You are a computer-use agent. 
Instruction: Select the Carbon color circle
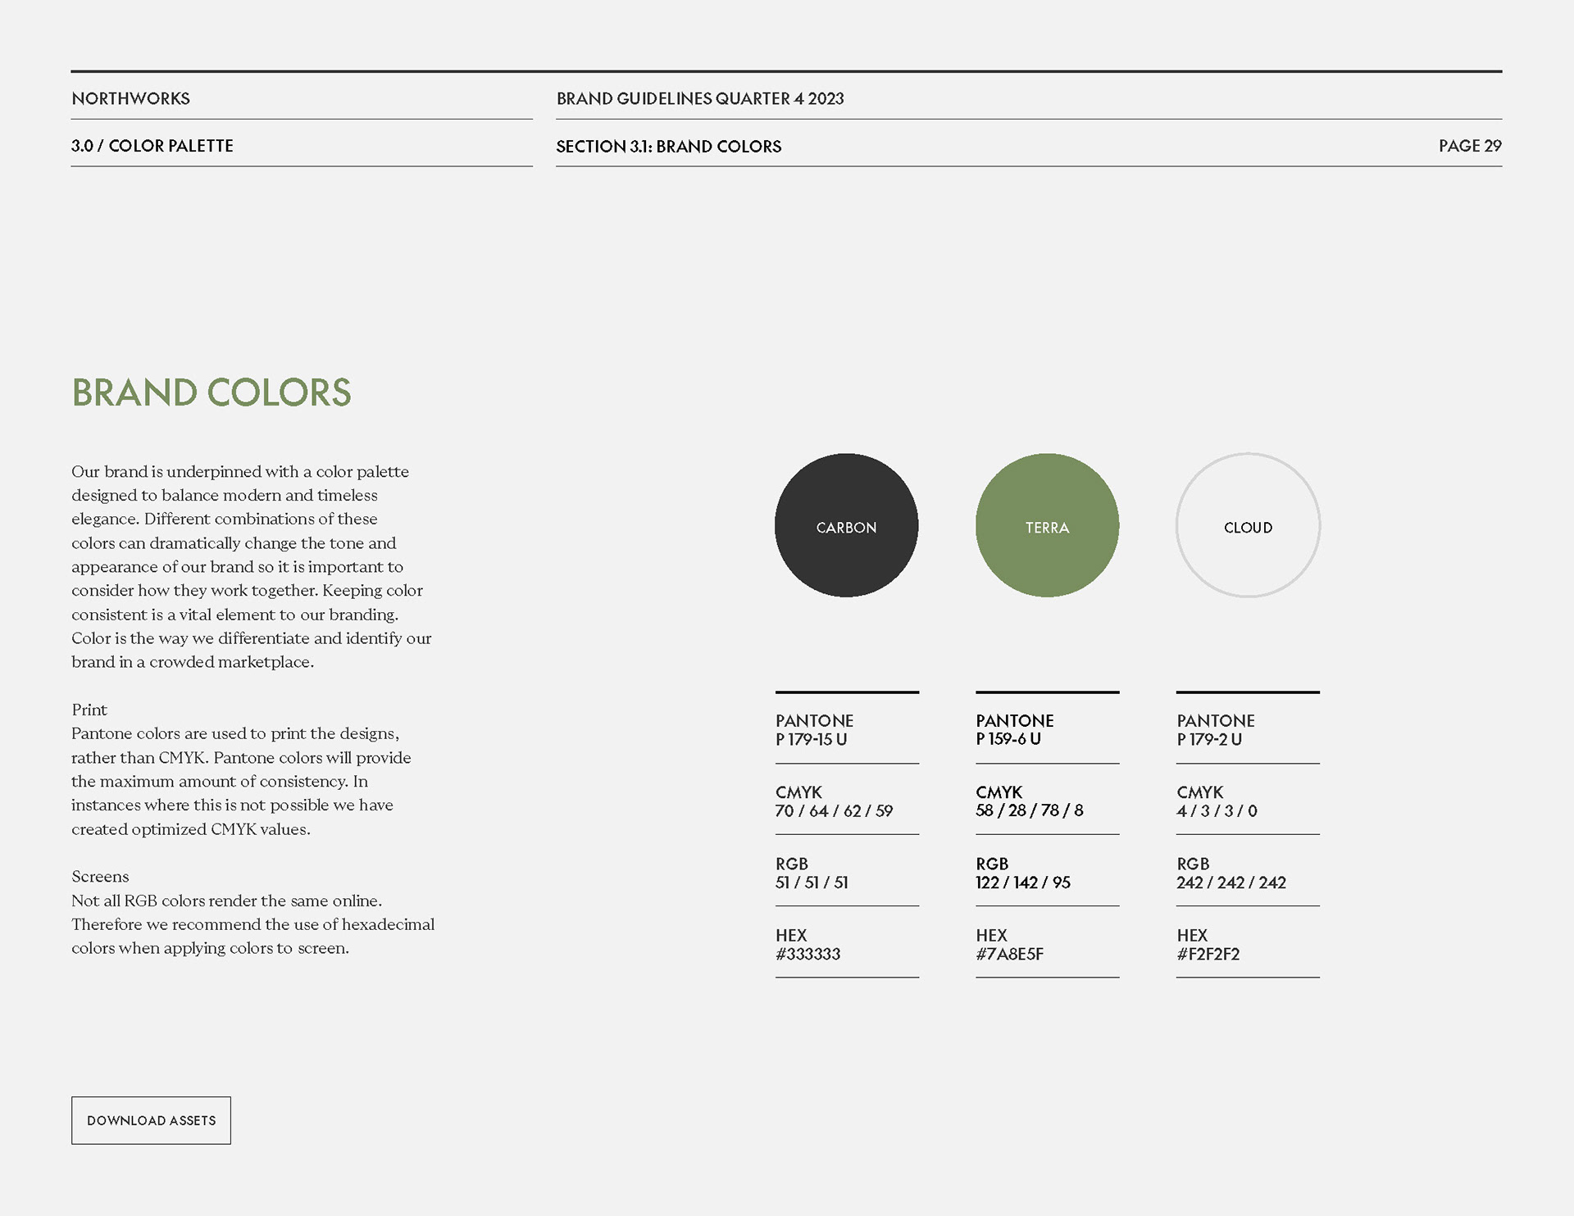coord(847,525)
